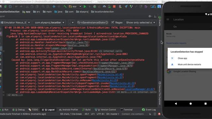The image size is (212, 119).
Task: Switch to the 5: Debug tool tab
Action: pos(19,110)
